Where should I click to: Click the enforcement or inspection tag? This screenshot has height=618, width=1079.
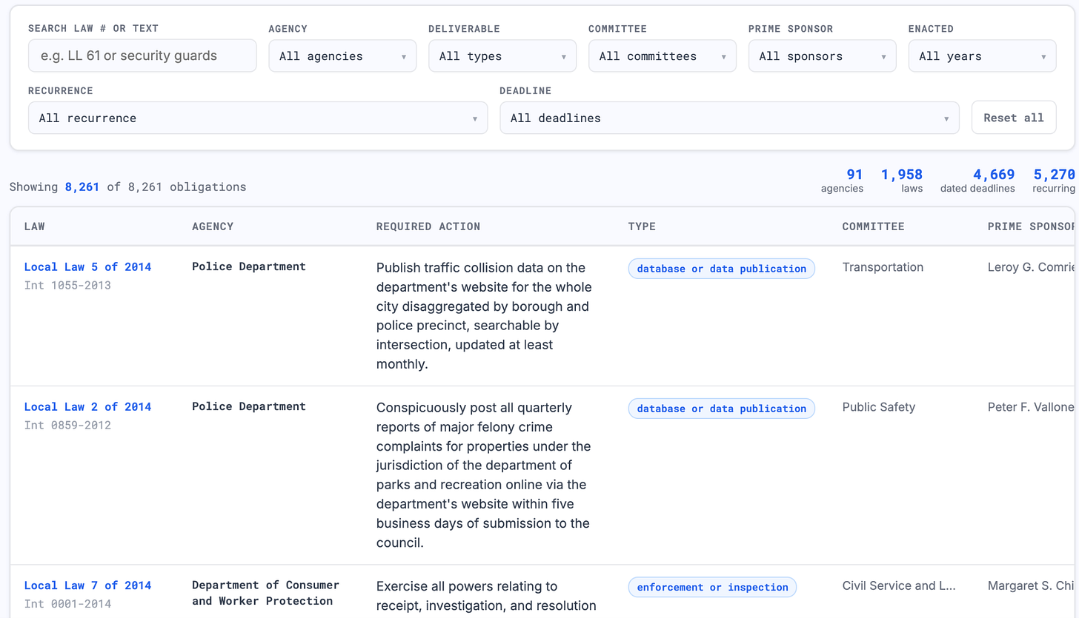click(x=712, y=587)
